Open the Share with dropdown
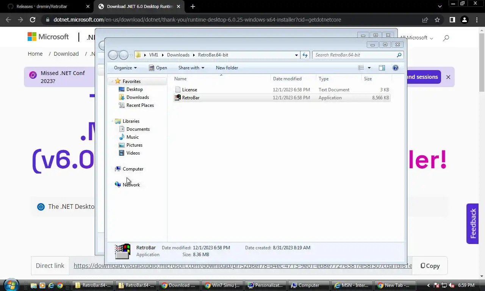 pyautogui.click(x=191, y=68)
